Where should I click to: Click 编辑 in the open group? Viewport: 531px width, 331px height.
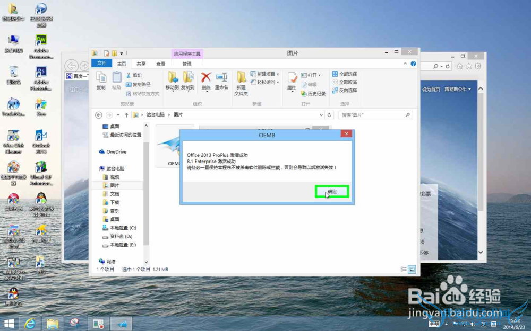[309, 84]
